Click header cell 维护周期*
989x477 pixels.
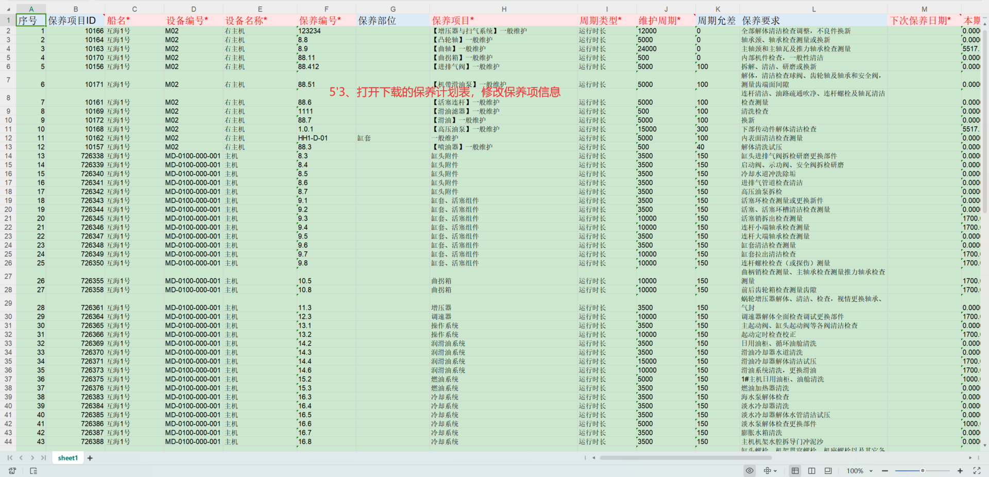tap(666, 20)
